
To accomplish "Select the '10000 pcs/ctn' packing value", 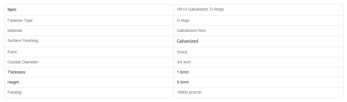I will (x=189, y=92).
